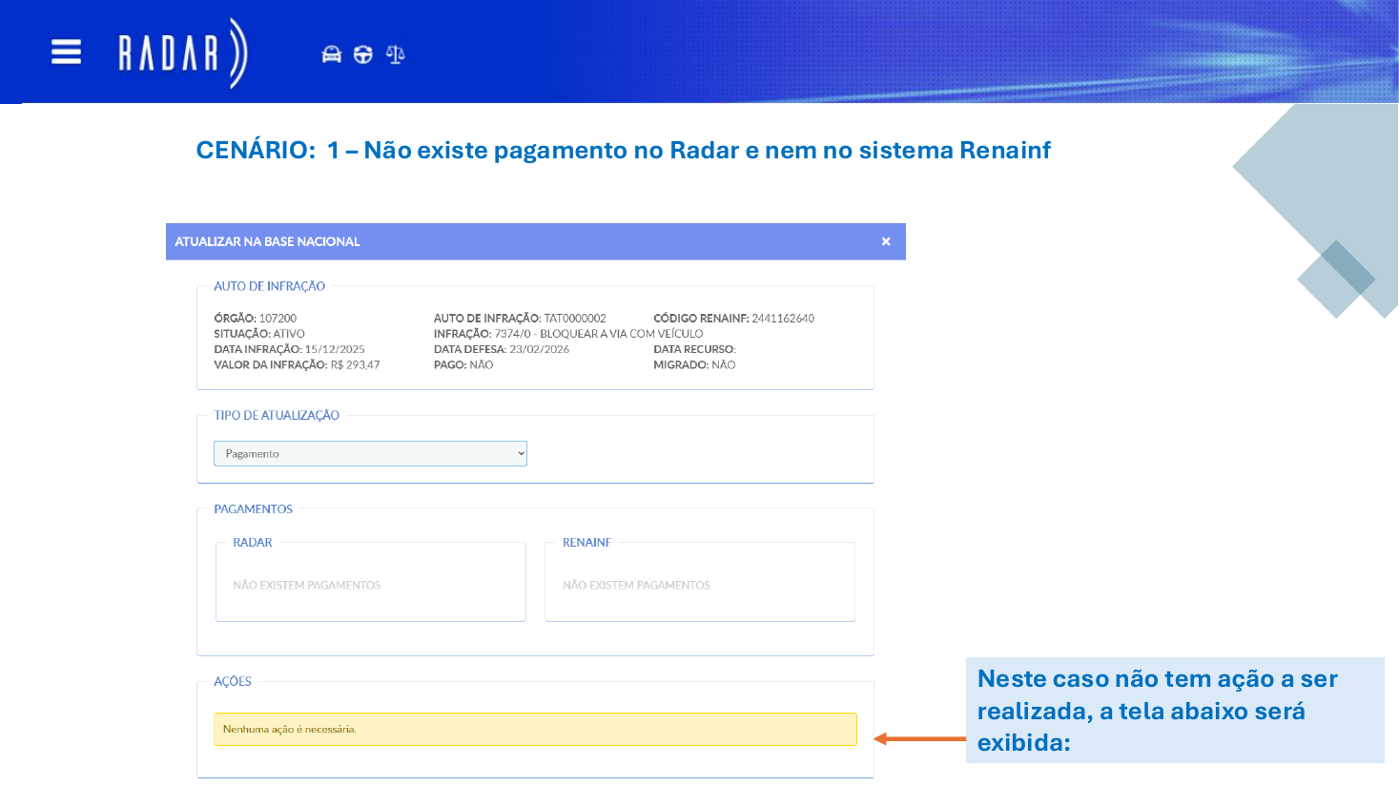Open the steering wheel driver icon
The image size is (1399, 787).
pos(363,54)
